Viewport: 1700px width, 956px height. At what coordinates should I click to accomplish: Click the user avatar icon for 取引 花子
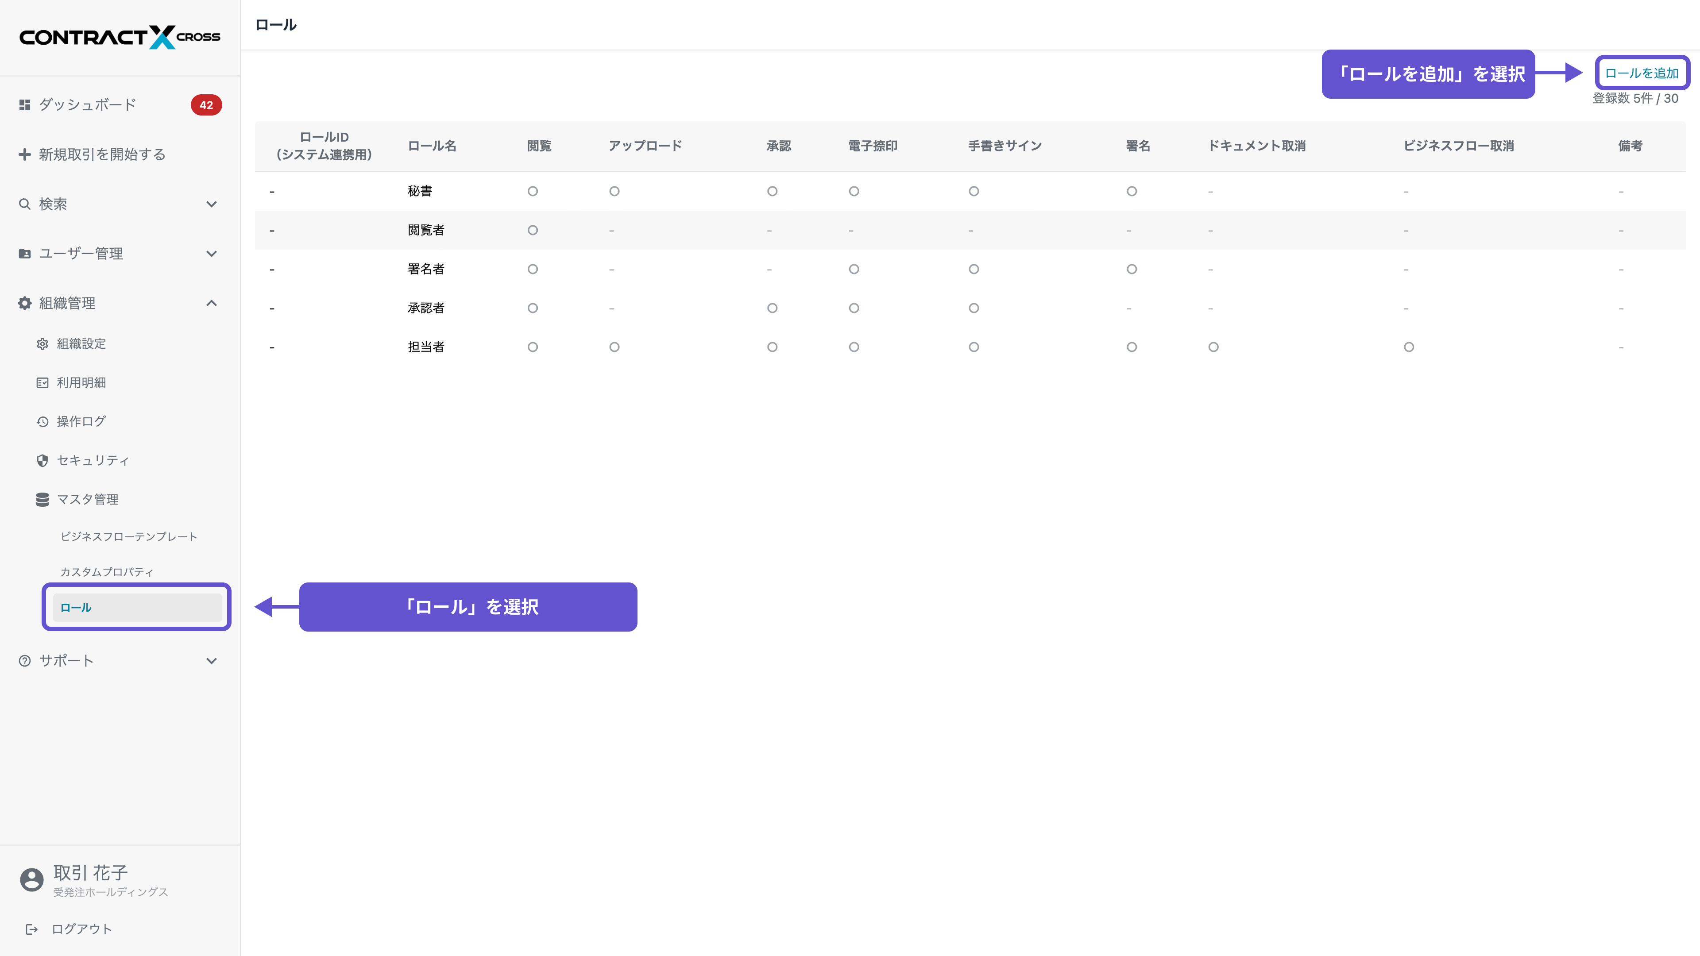tap(32, 879)
